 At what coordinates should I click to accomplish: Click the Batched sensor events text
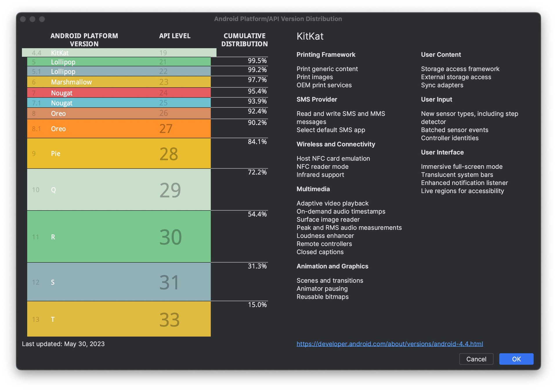pos(454,130)
